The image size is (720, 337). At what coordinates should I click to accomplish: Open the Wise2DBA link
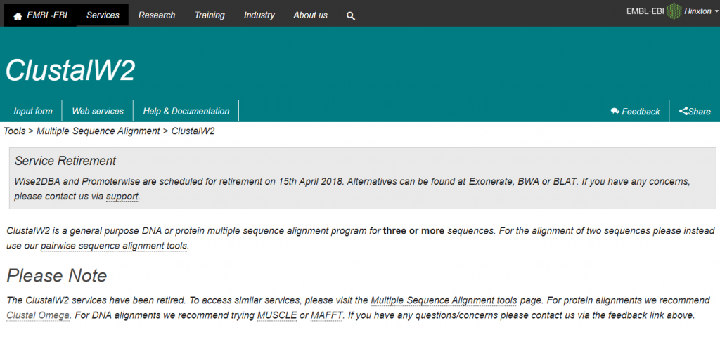[37, 181]
